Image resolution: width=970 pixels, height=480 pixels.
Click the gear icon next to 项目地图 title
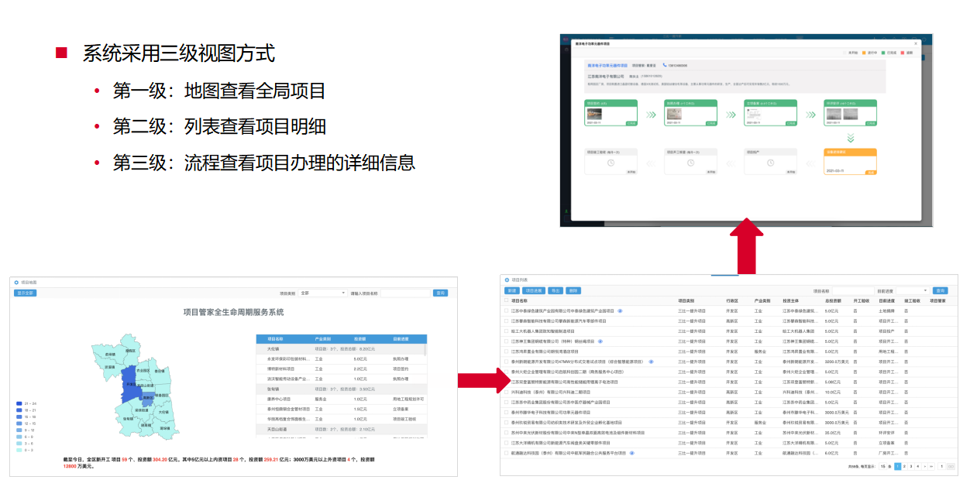point(15,283)
